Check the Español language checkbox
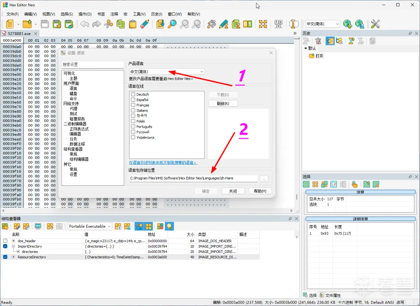Viewport: 420px width, 306px height. (133, 100)
